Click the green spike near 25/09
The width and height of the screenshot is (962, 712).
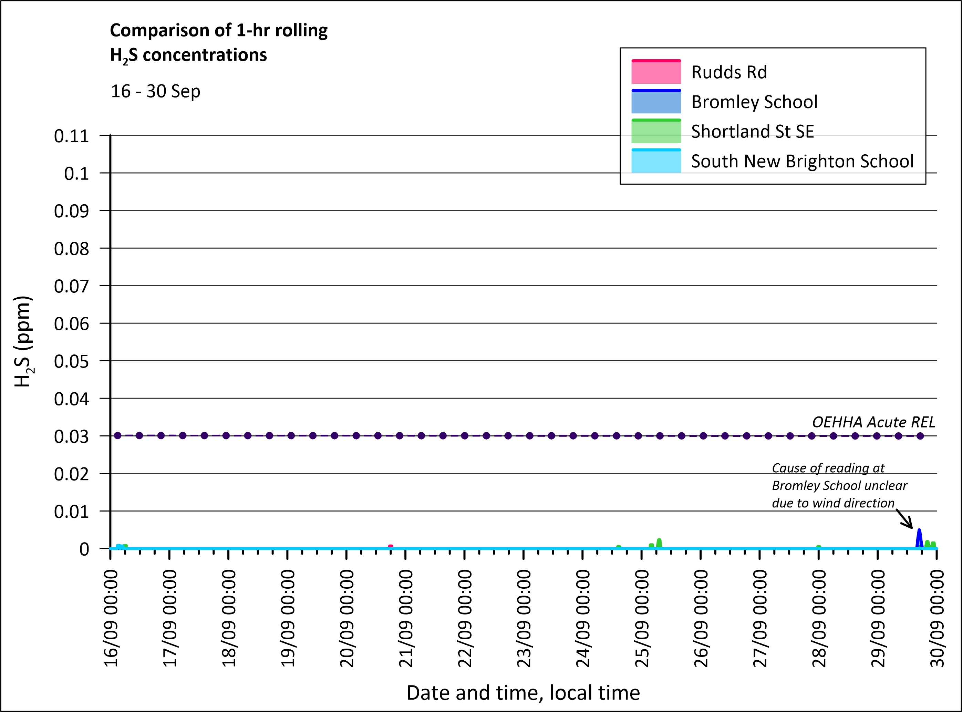(x=659, y=542)
